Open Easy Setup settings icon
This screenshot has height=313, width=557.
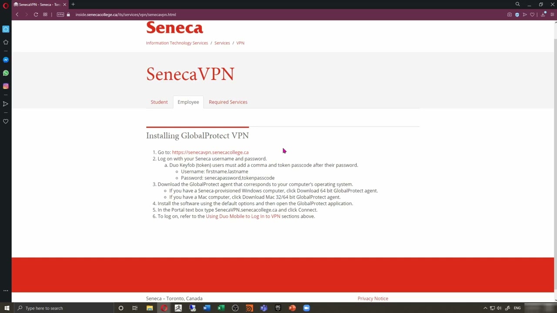[551, 14]
